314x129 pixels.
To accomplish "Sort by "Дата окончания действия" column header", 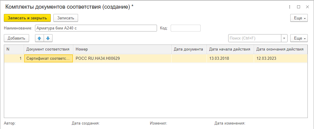I will (x=280, y=49).
